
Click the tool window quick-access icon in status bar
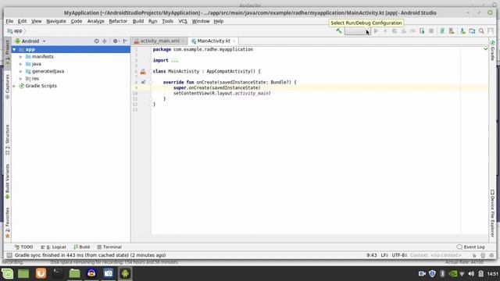coord(9,255)
